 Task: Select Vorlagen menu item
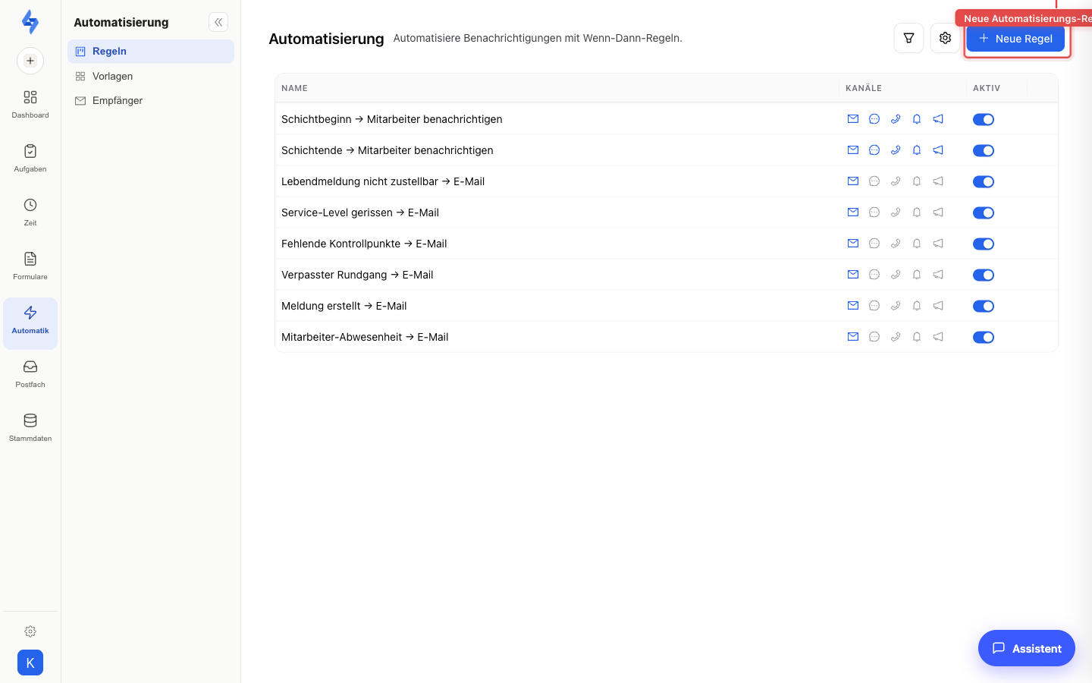point(151,76)
